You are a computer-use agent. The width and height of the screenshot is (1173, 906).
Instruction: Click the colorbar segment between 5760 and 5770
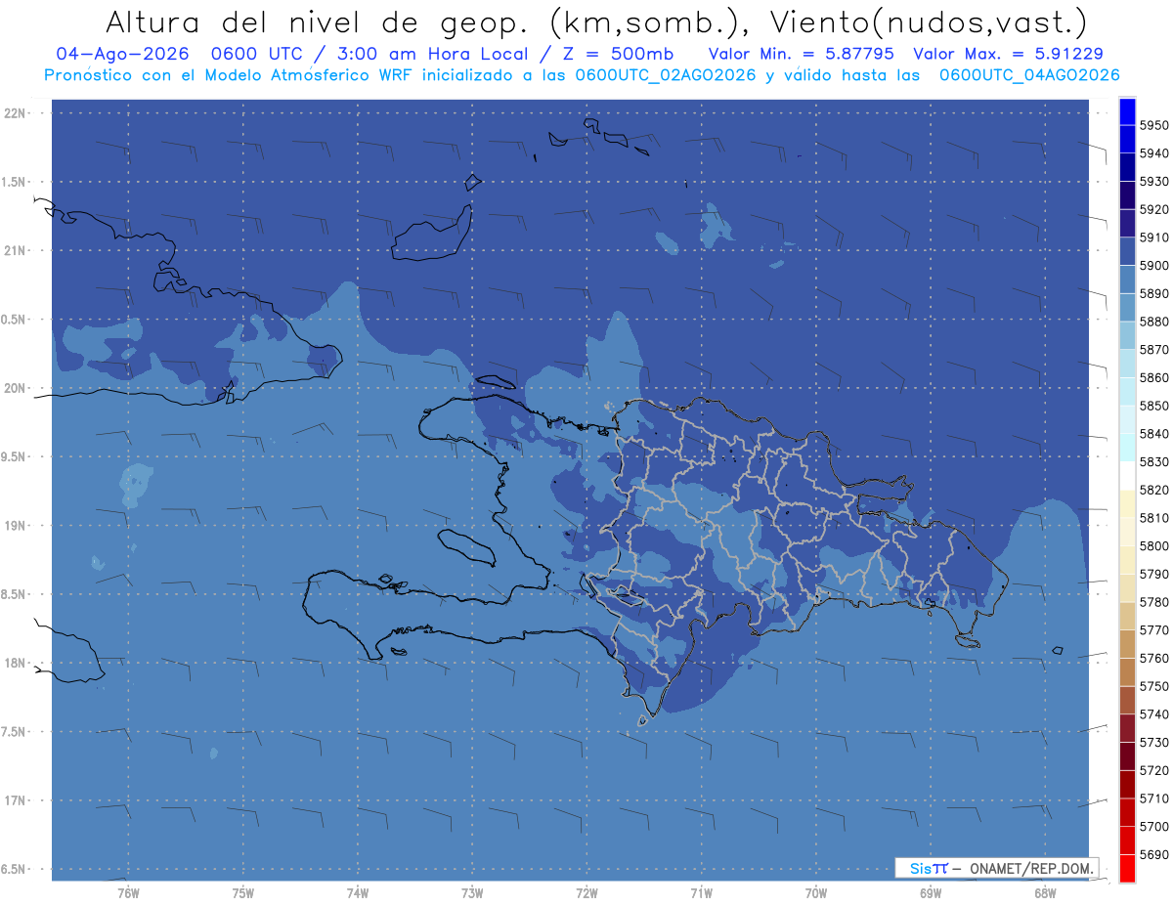[x=1127, y=644]
